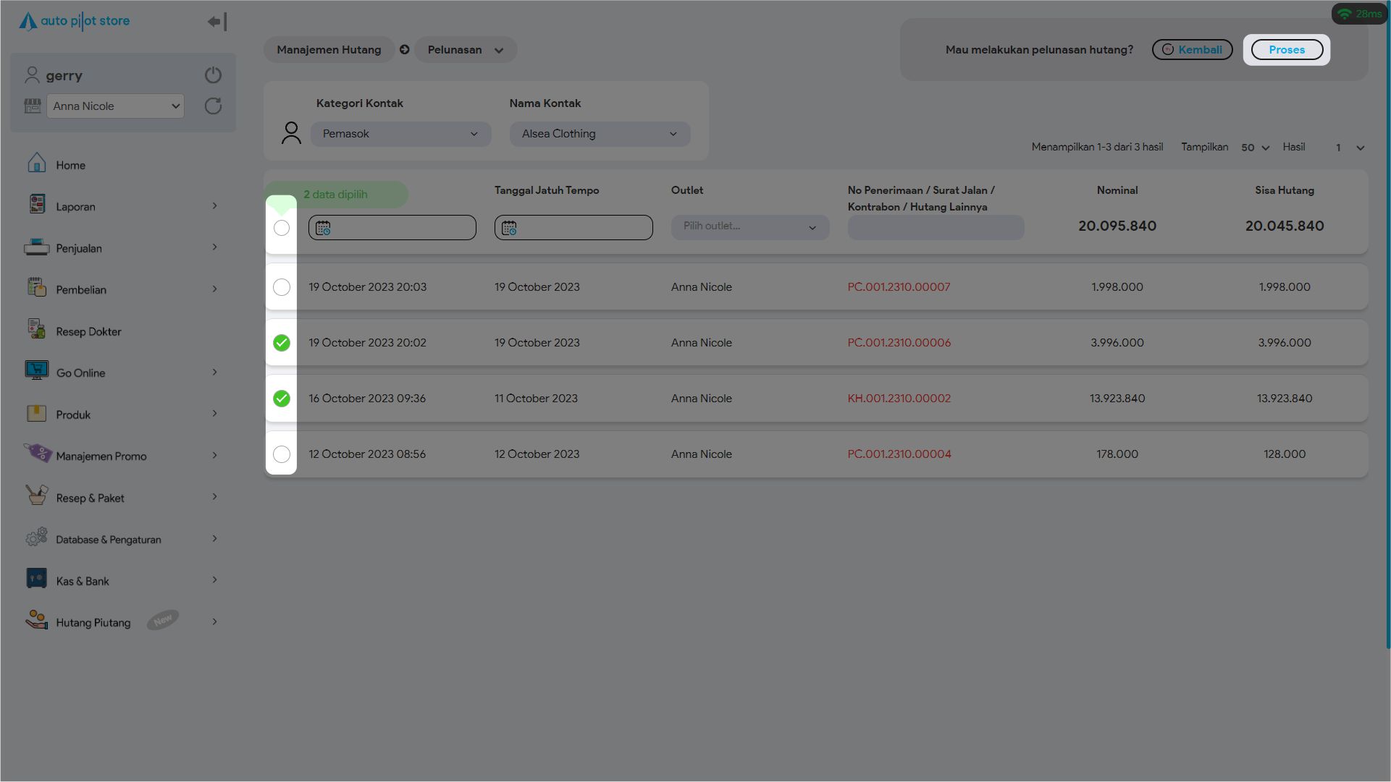Click the power logout icon
The image size is (1391, 782).
(x=213, y=75)
